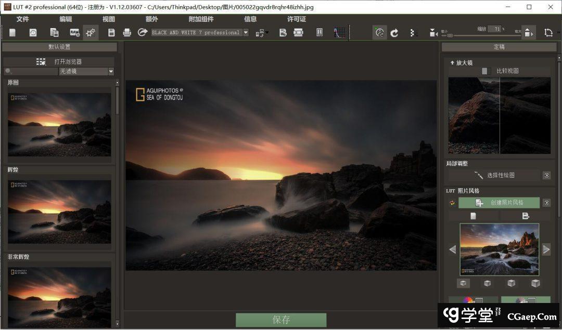
Task: Click the 打开浏览器 button
Action: click(59, 62)
